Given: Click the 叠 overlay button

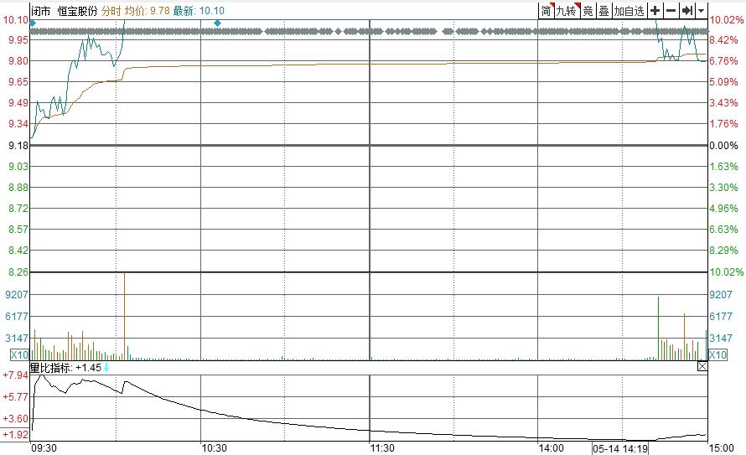Looking at the screenshot, I should click(x=604, y=10).
